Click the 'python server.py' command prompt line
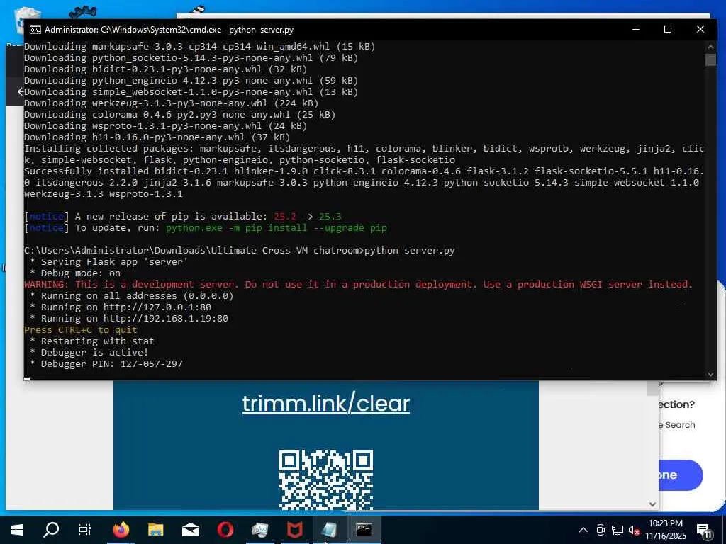Viewport: 726px width, 544px height. 240,250
